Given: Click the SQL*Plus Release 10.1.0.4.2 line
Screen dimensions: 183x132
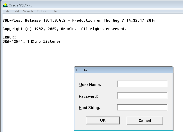Looking at the screenshot, I should point(79,21).
